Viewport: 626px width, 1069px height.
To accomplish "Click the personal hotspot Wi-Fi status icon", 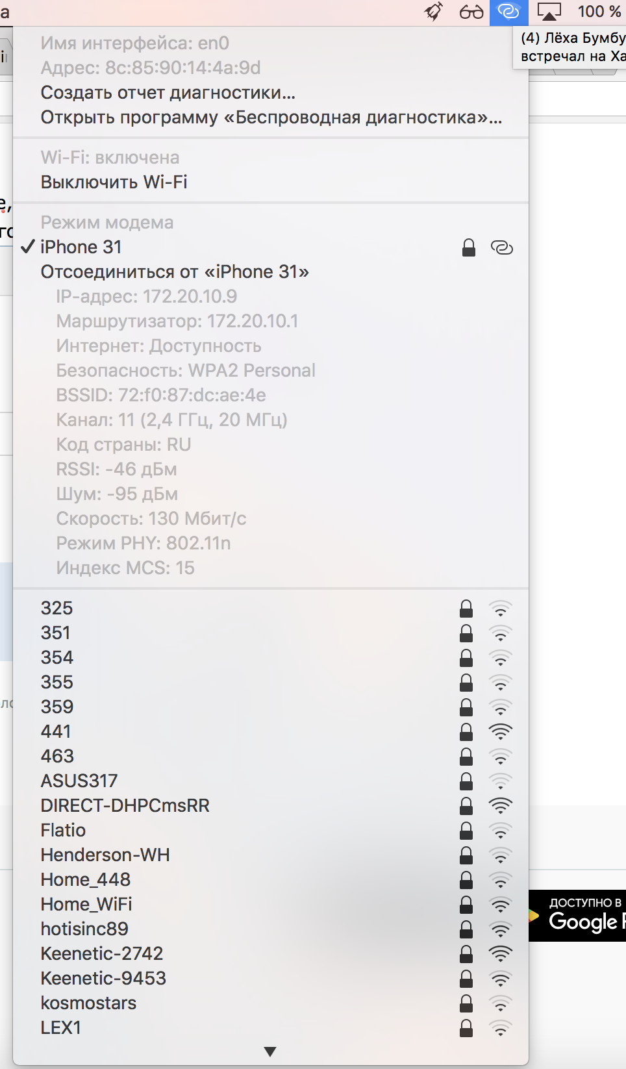I will [508, 12].
